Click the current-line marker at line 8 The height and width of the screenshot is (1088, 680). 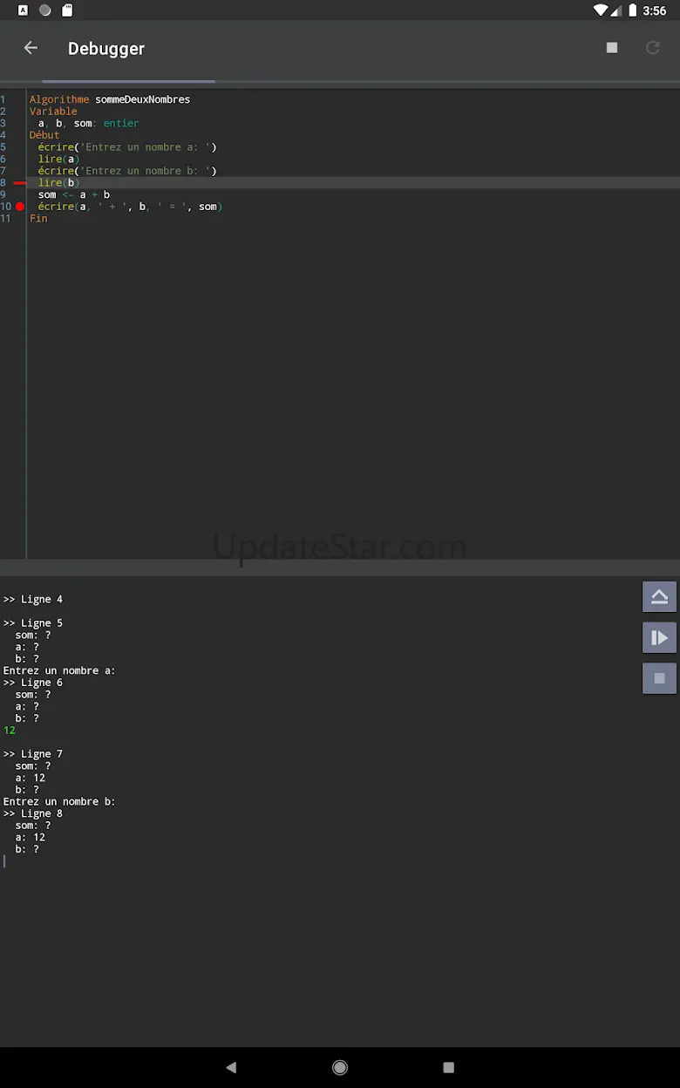pos(19,183)
